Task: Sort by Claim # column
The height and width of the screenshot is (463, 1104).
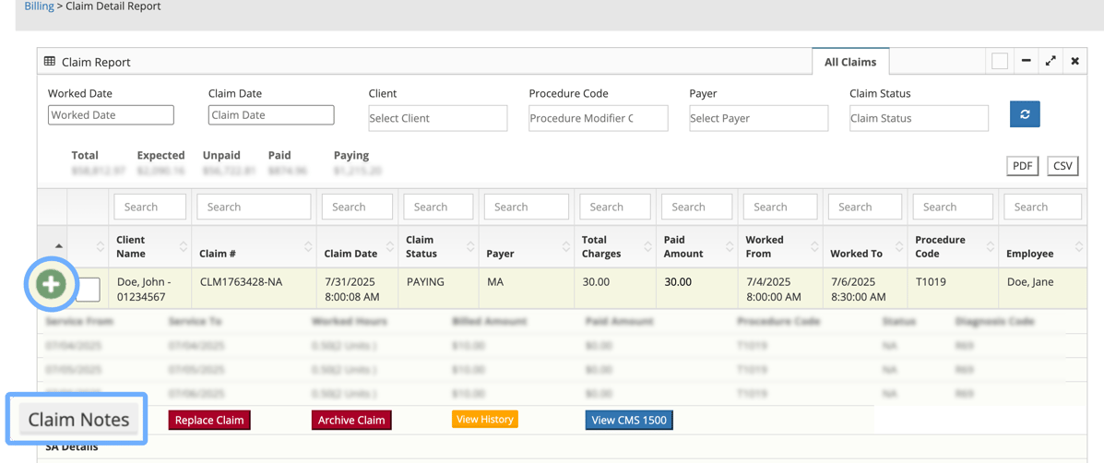Action: coord(255,246)
